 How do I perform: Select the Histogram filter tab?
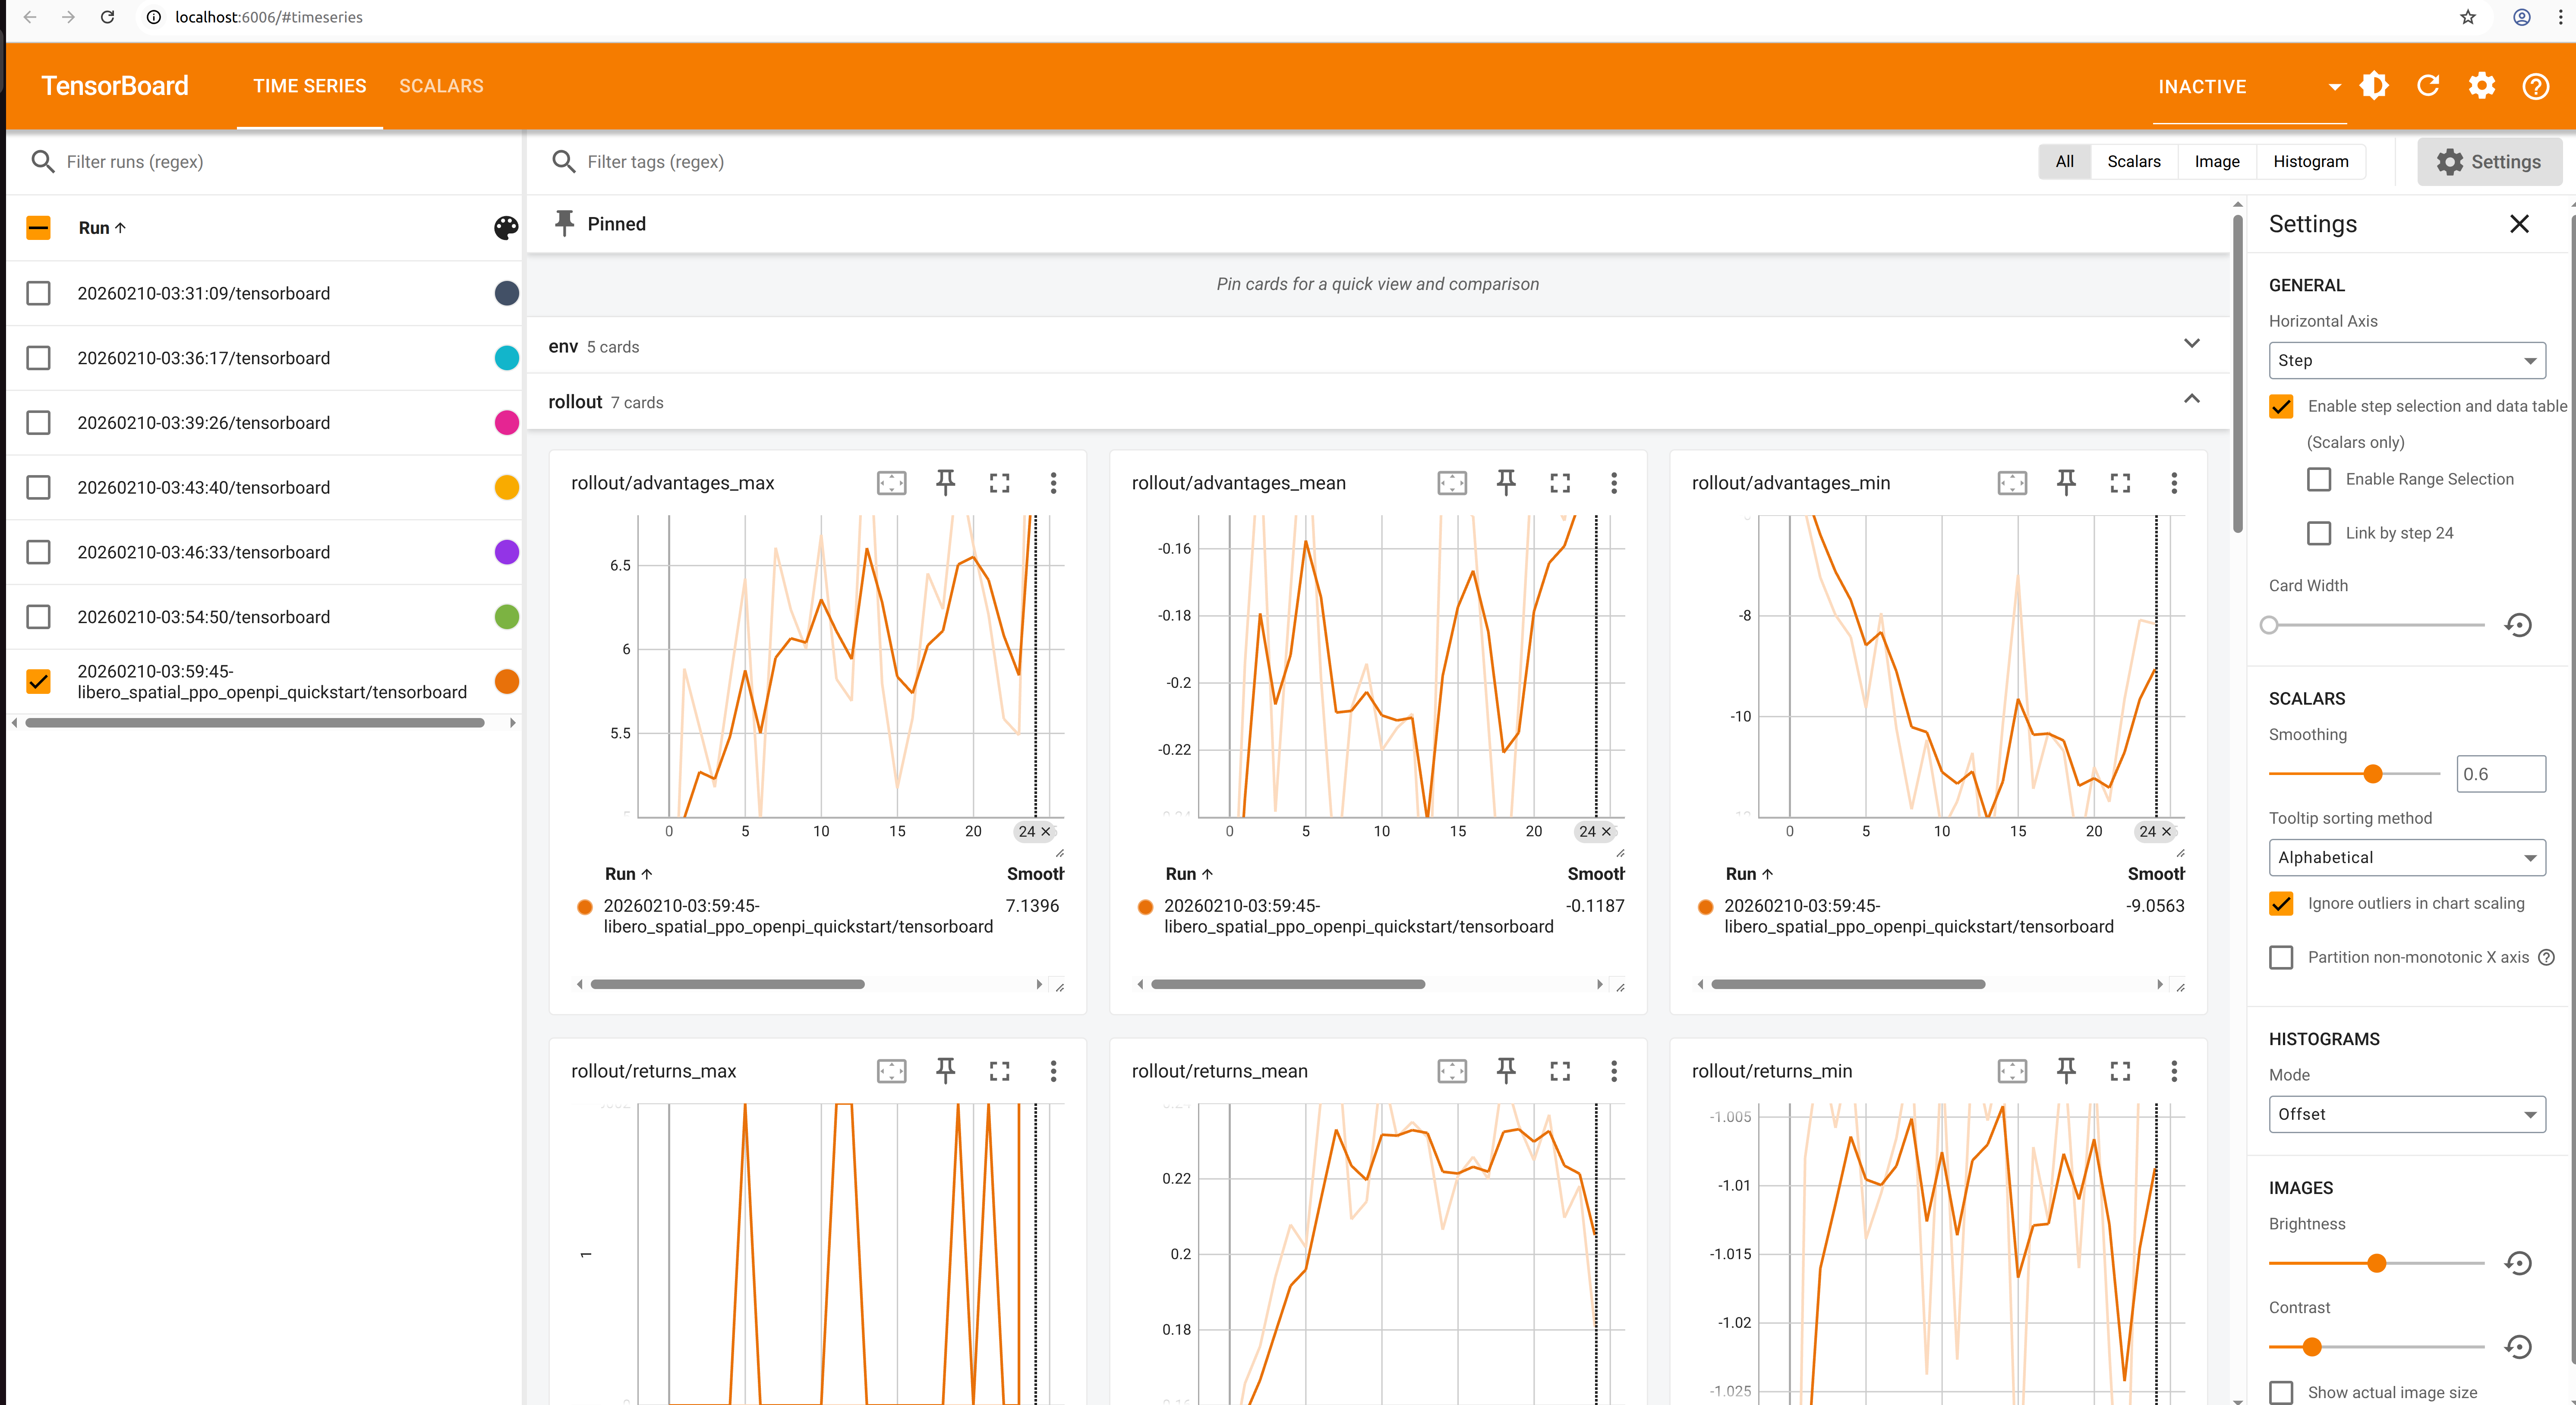2310,161
